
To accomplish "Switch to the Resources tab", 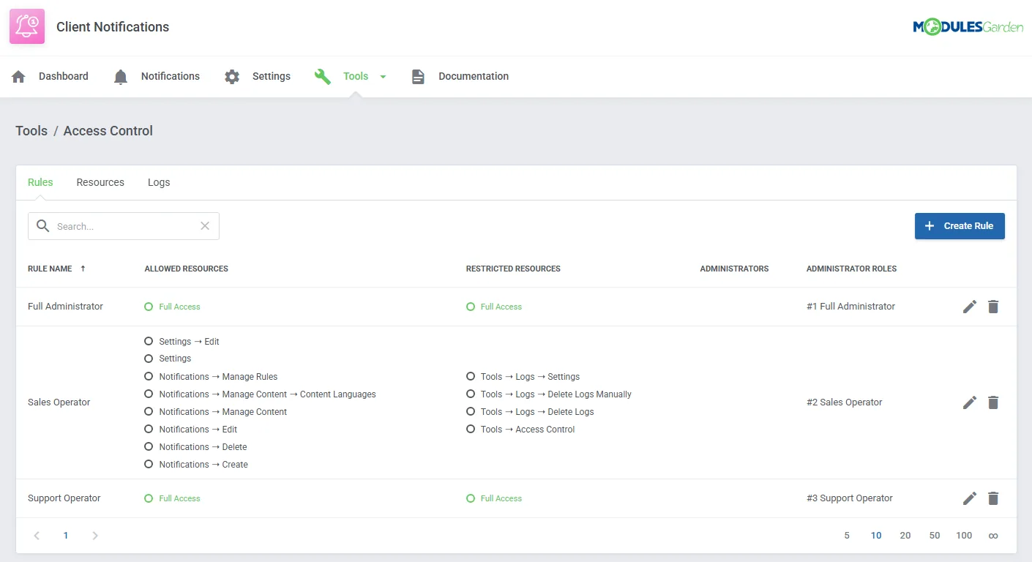I will pos(100,182).
